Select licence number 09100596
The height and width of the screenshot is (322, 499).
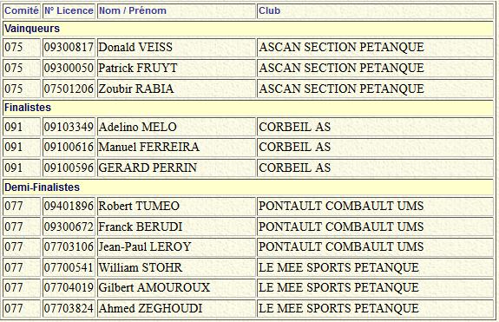click(69, 168)
